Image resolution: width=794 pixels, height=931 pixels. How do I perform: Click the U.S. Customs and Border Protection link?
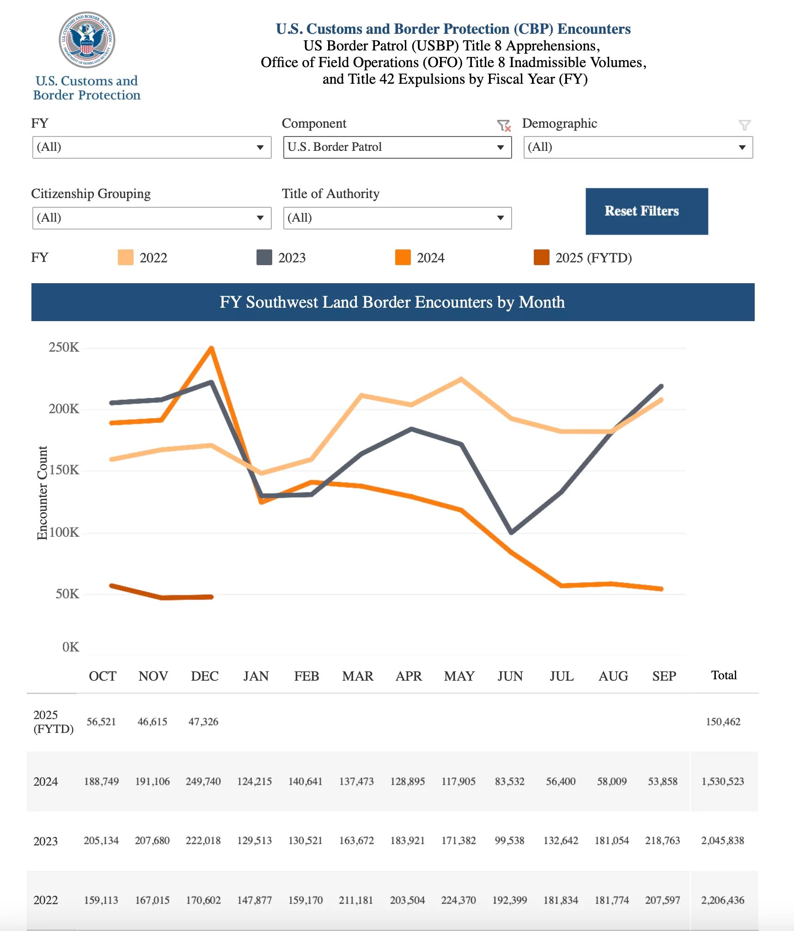coord(87,88)
